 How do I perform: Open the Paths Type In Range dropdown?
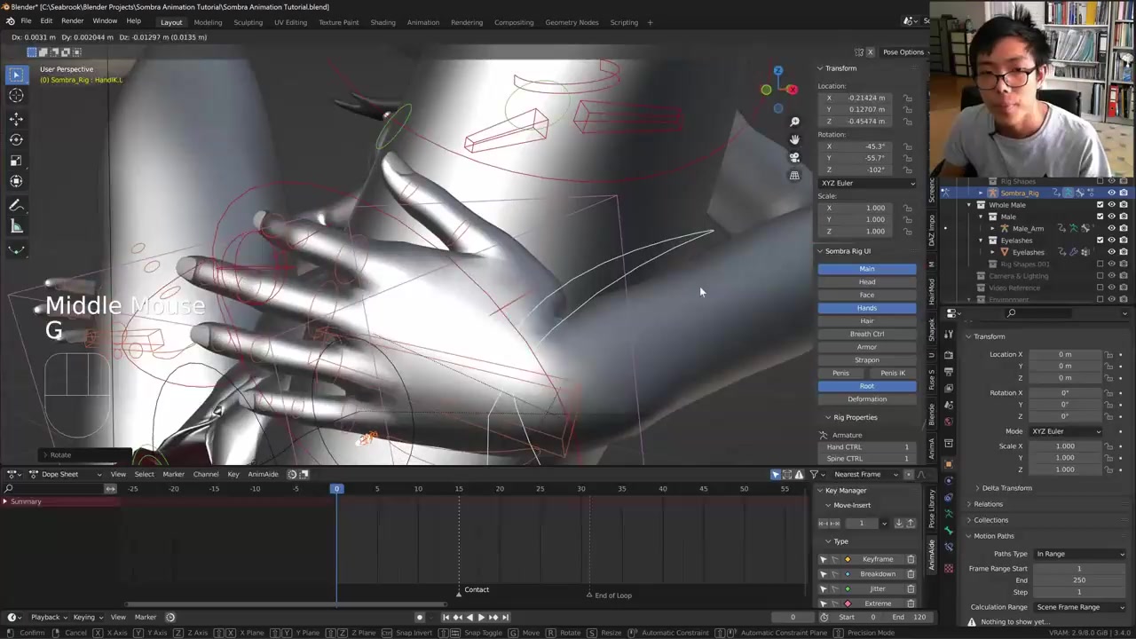click(1079, 554)
